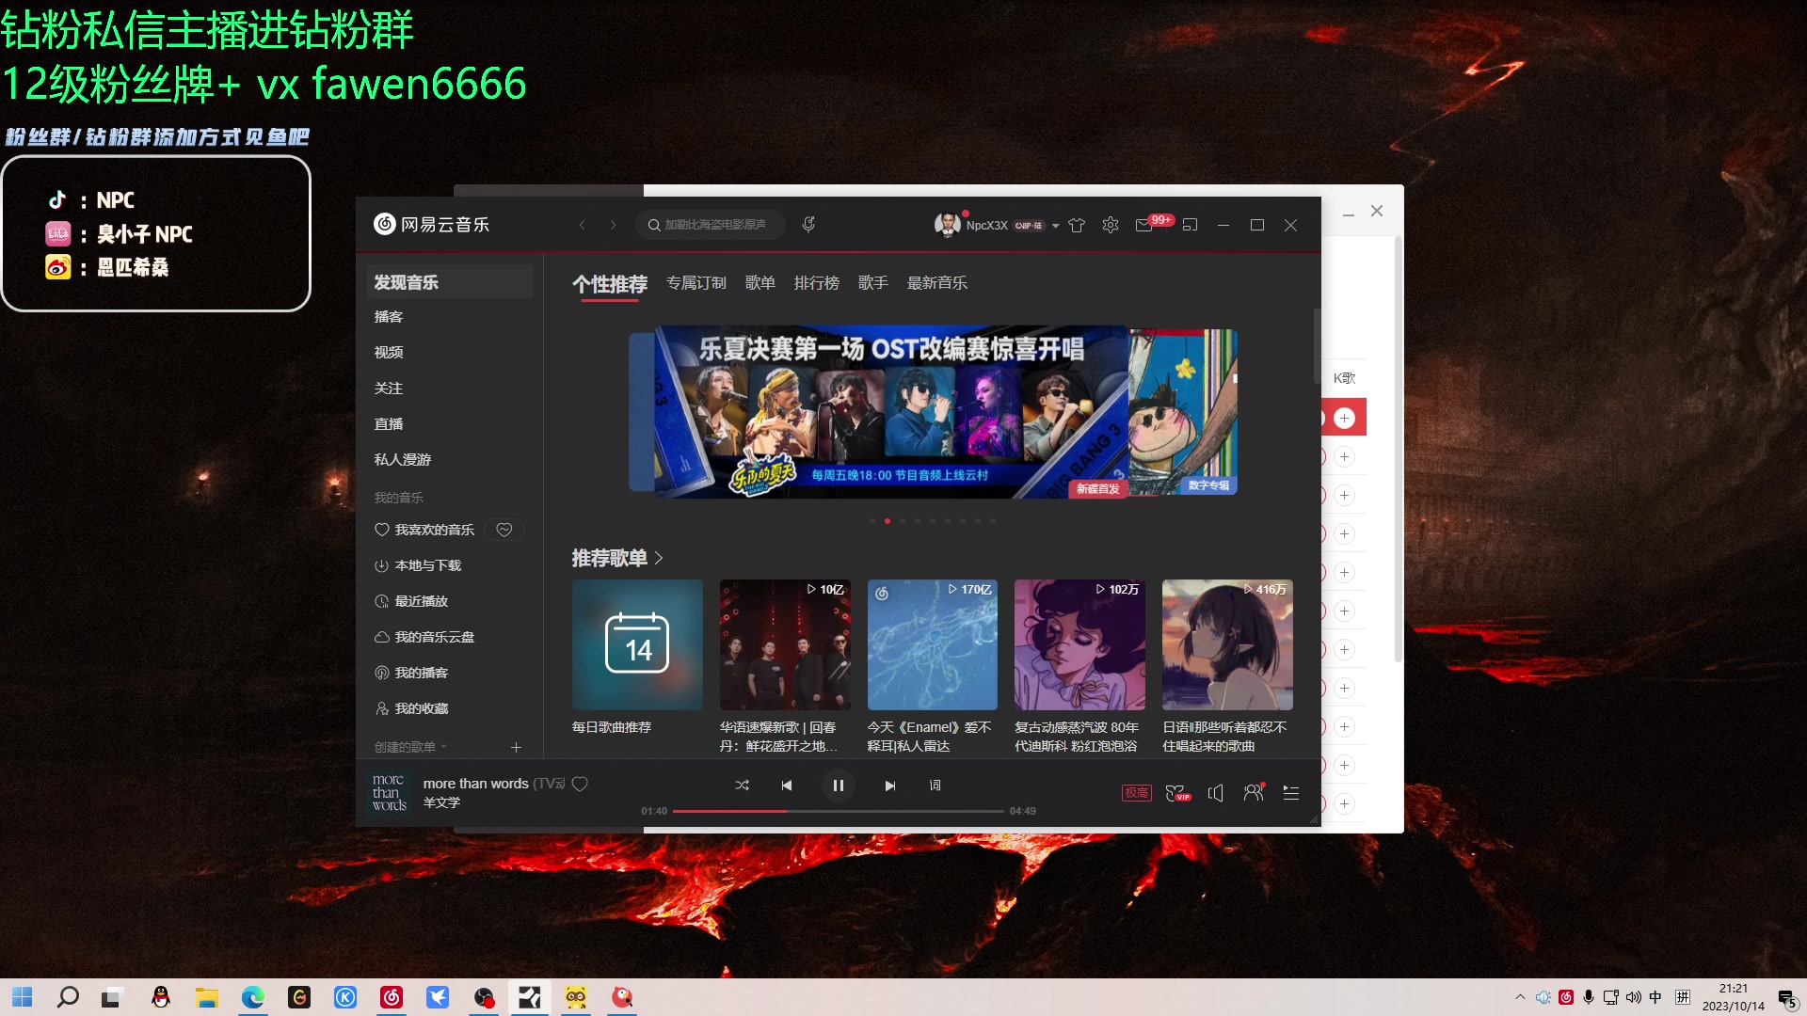The width and height of the screenshot is (1807, 1016).
Task: Change the app theme via shirt icon
Action: pyautogui.click(x=1077, y=225)
